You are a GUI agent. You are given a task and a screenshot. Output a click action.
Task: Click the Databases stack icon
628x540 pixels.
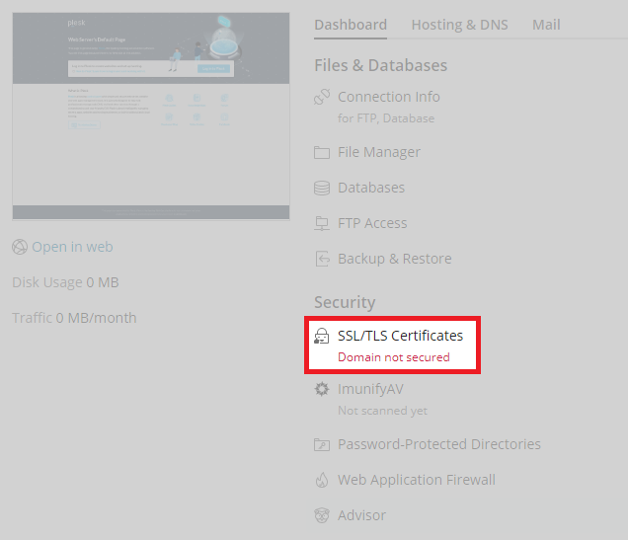(322, 188)
